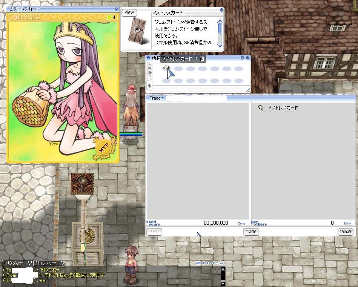This screenshot has width=358, height=287.
Task: Click the chat scrollbar up arrow
Action: [x=223, y=269]
